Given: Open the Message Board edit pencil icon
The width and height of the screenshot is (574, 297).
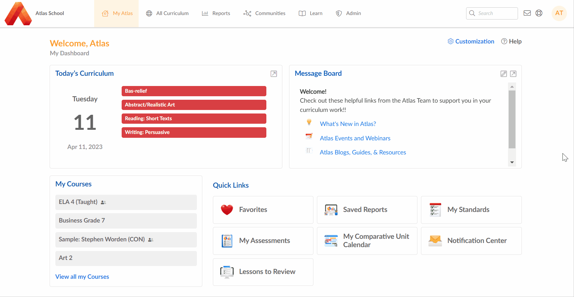Looking at the screenshot, I should coord(503,74).
